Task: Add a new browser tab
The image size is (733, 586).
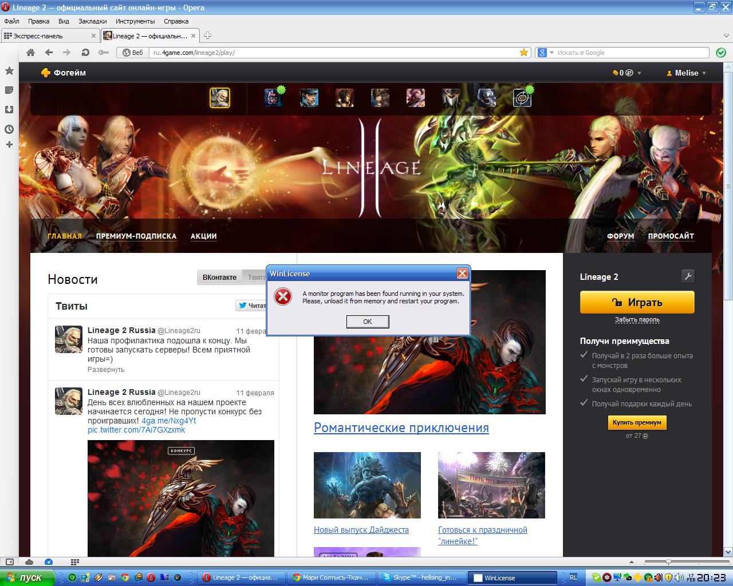Action: (x=207, y=35)
